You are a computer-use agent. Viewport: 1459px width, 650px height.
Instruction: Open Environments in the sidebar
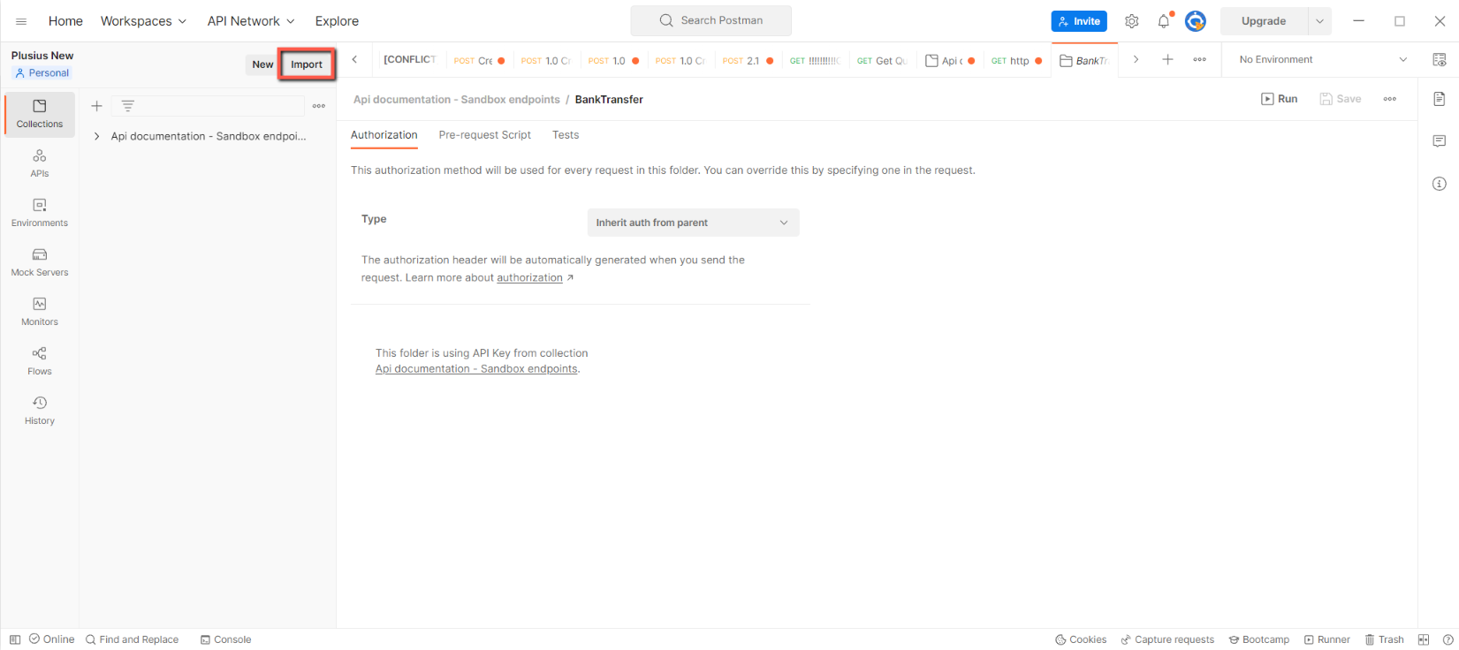click(40, 214)
